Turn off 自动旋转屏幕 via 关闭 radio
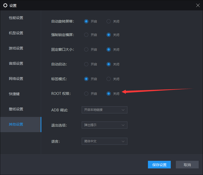Screen dimensions: 203x175 (109, 21)
